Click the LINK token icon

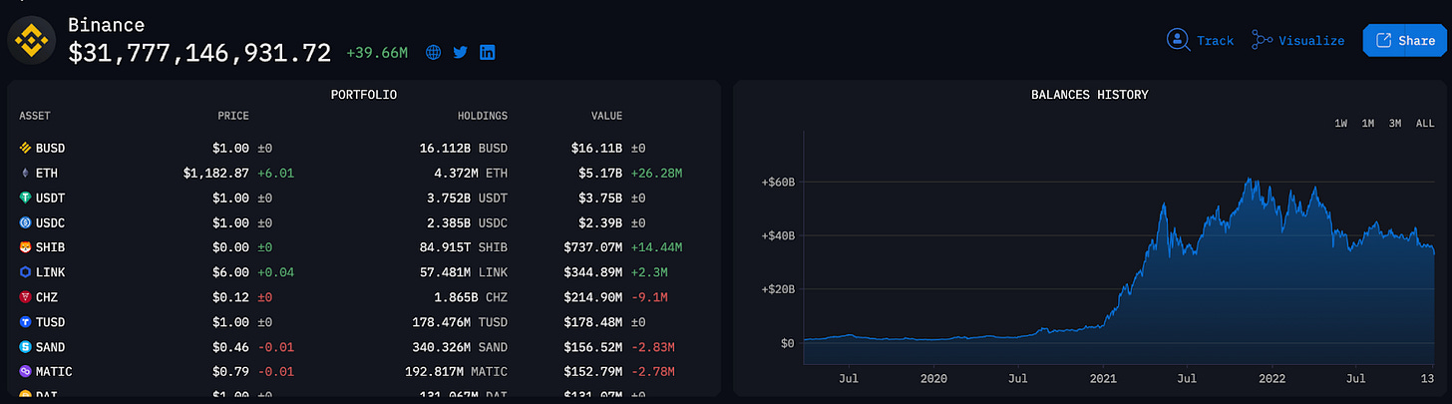point(26,272)
